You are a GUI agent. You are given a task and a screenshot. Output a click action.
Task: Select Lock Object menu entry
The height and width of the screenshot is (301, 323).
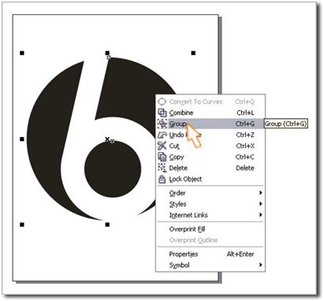tap(210, 179)
